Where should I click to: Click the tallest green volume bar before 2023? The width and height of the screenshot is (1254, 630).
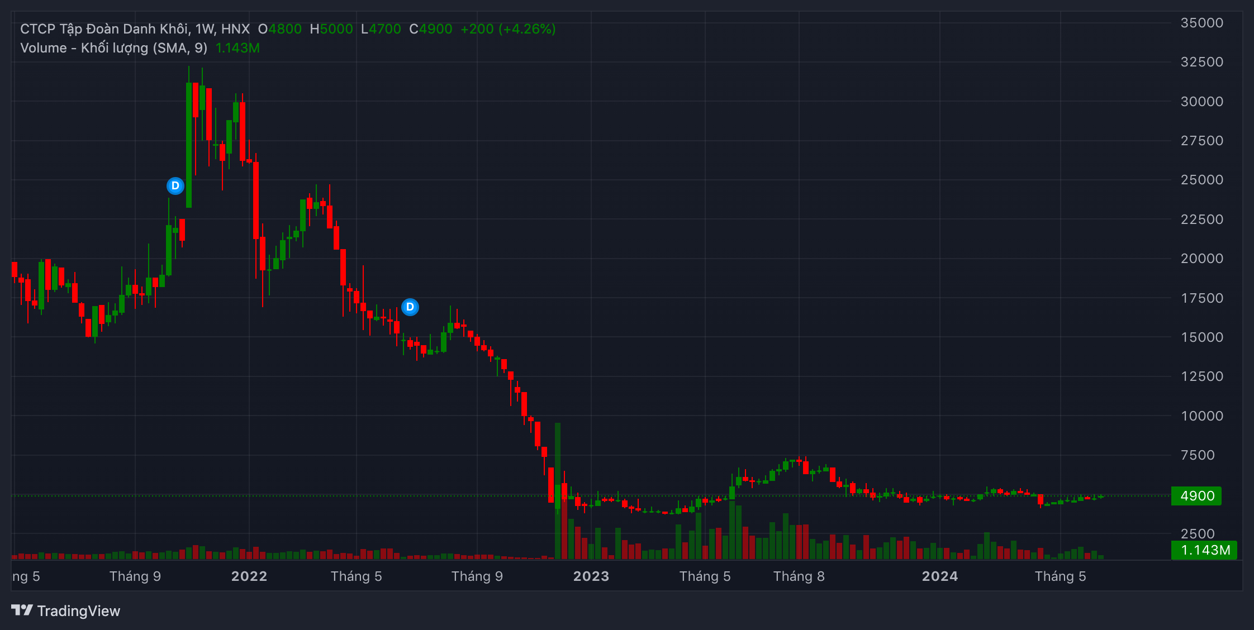pyautogui.click(x=558, y=491)
